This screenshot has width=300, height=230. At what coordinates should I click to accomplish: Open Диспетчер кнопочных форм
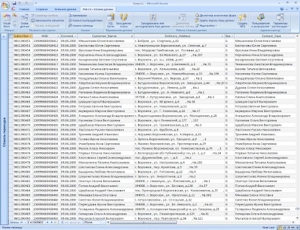click(215, 16)
